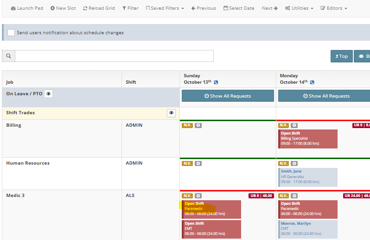Click the plus icon in Human Resources Sunday cell

pyautogui.click(x=198, y=163)
